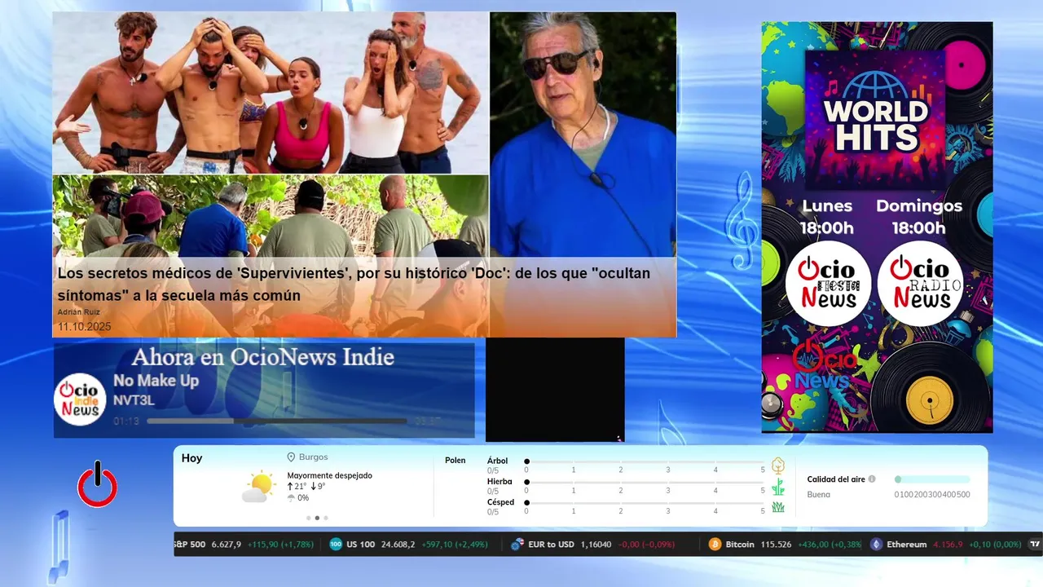Click the air quality gauge bar
The width and height of the screenshot is (1043, 587).
pyautogui.click(x=932, y=479)
